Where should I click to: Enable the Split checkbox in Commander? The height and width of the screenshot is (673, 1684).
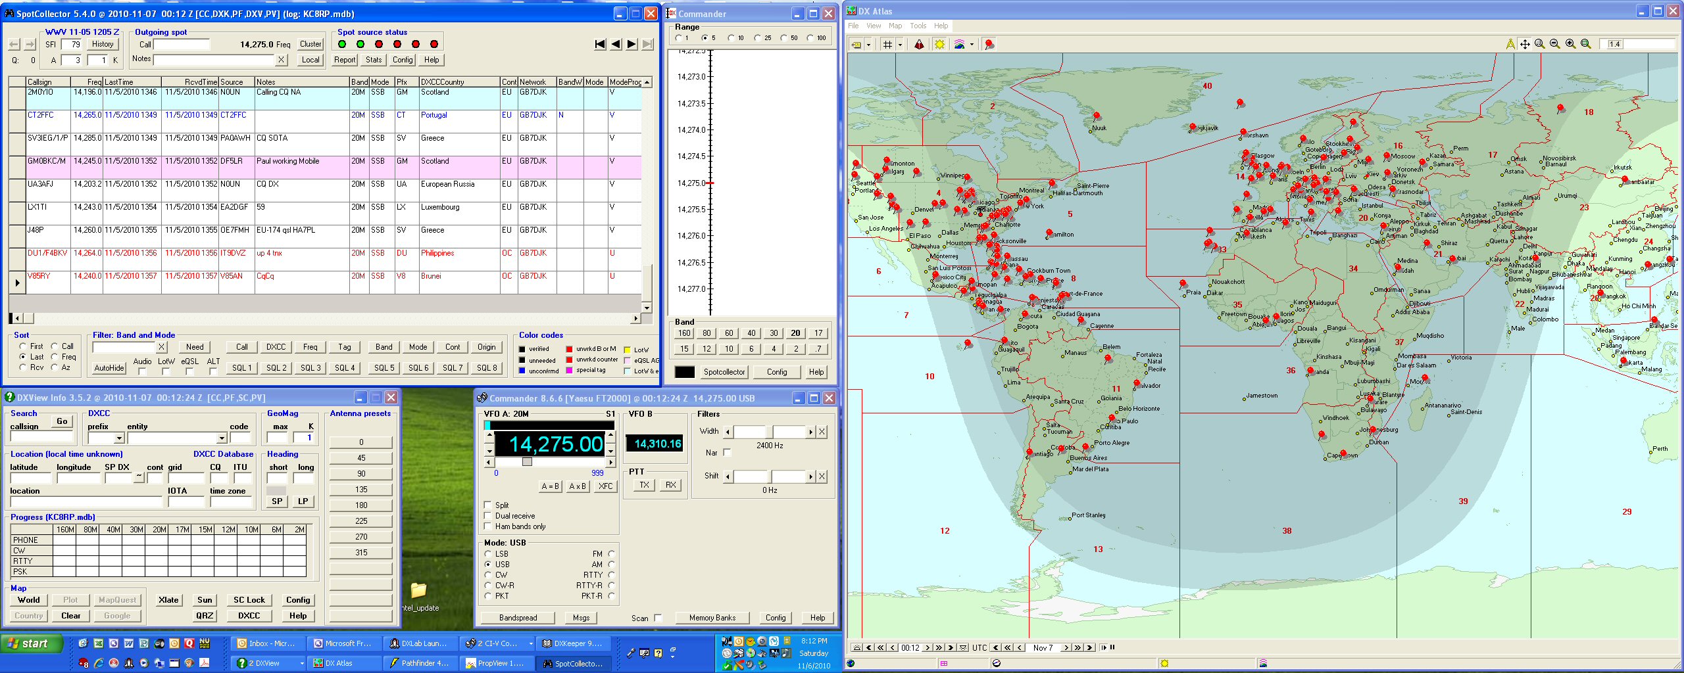click(x=487, y=505)
